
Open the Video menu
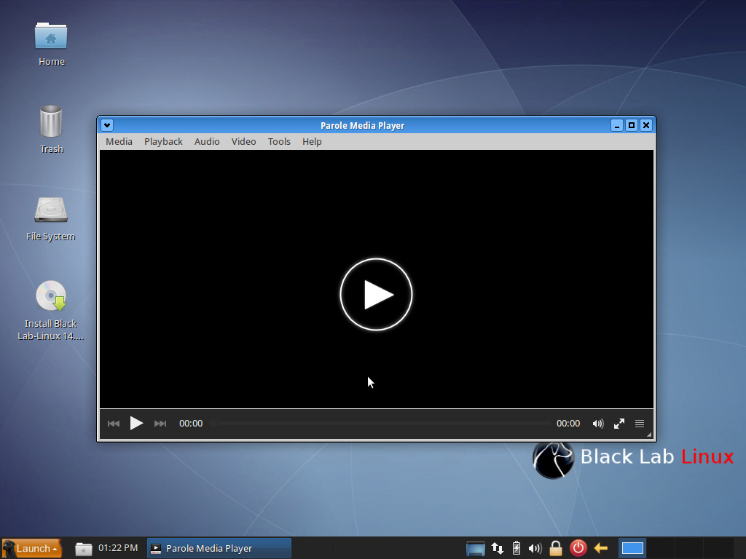pyautogui.click(x=243, y=142)
